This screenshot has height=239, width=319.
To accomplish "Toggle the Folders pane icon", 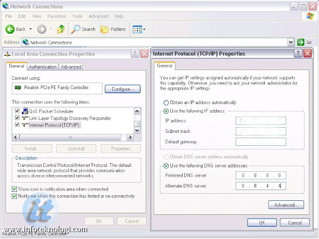I will tap(104, 29).
